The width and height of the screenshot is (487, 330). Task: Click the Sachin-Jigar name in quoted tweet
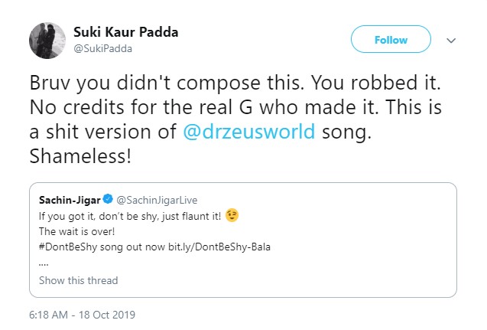(68, 199)
